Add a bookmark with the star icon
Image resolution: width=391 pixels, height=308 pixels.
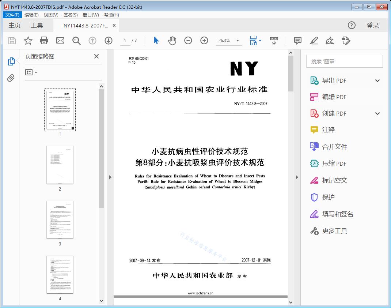click(x=28, y=41)
